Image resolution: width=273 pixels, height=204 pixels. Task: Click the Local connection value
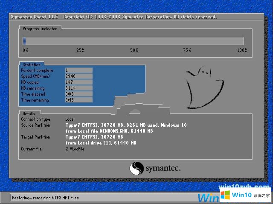coord(70,119)
